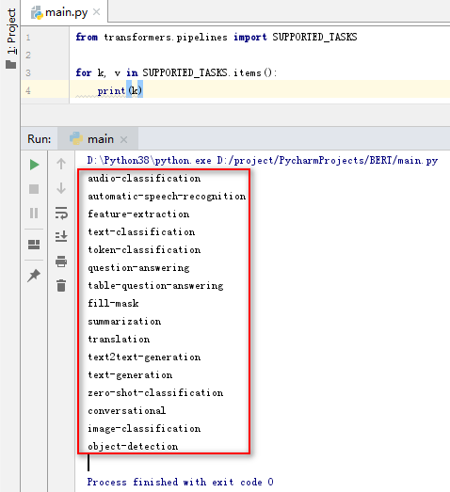The height and width of the screenshot is (492, 450).
Task: Toggle scroll to end of output
Action: [x=61, y=236]
